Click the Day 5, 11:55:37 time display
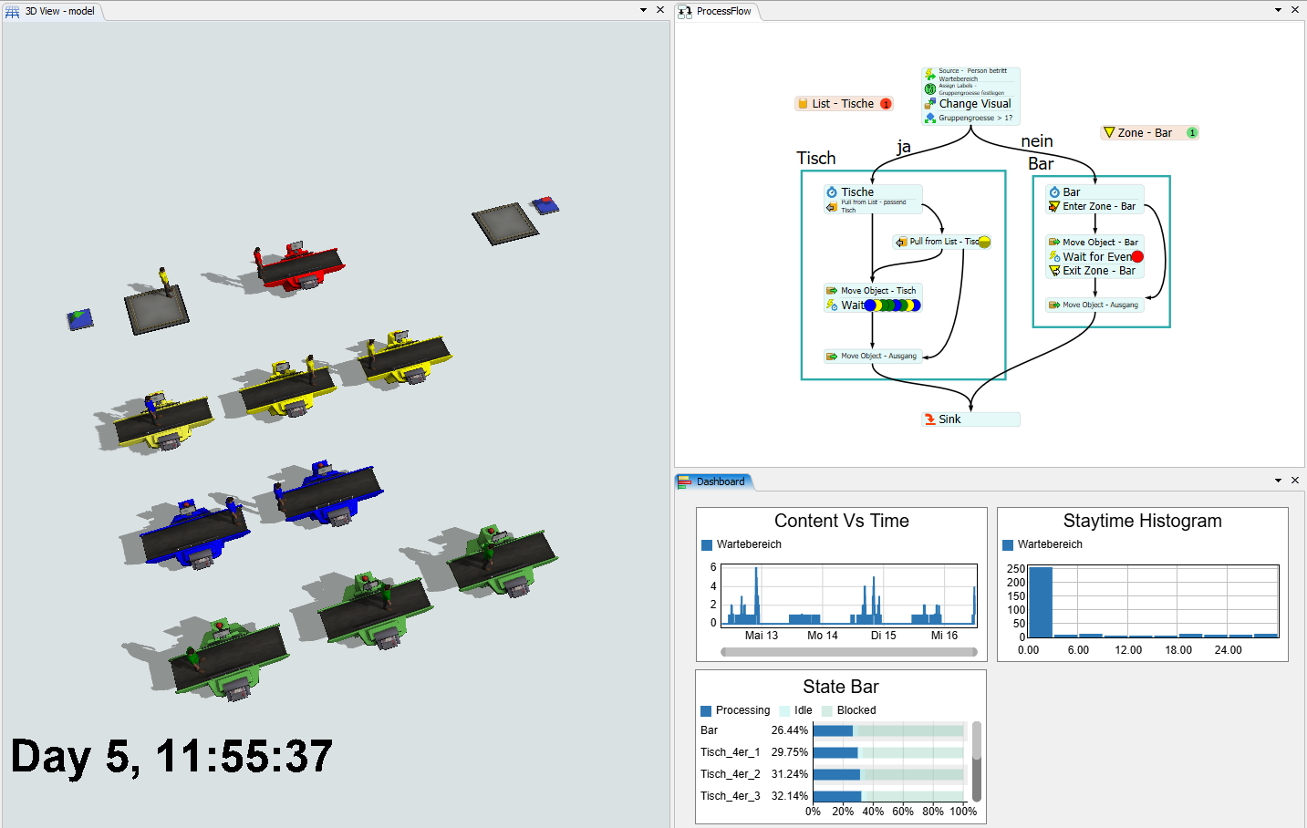 pyautogui.click(x=171, y=756)
